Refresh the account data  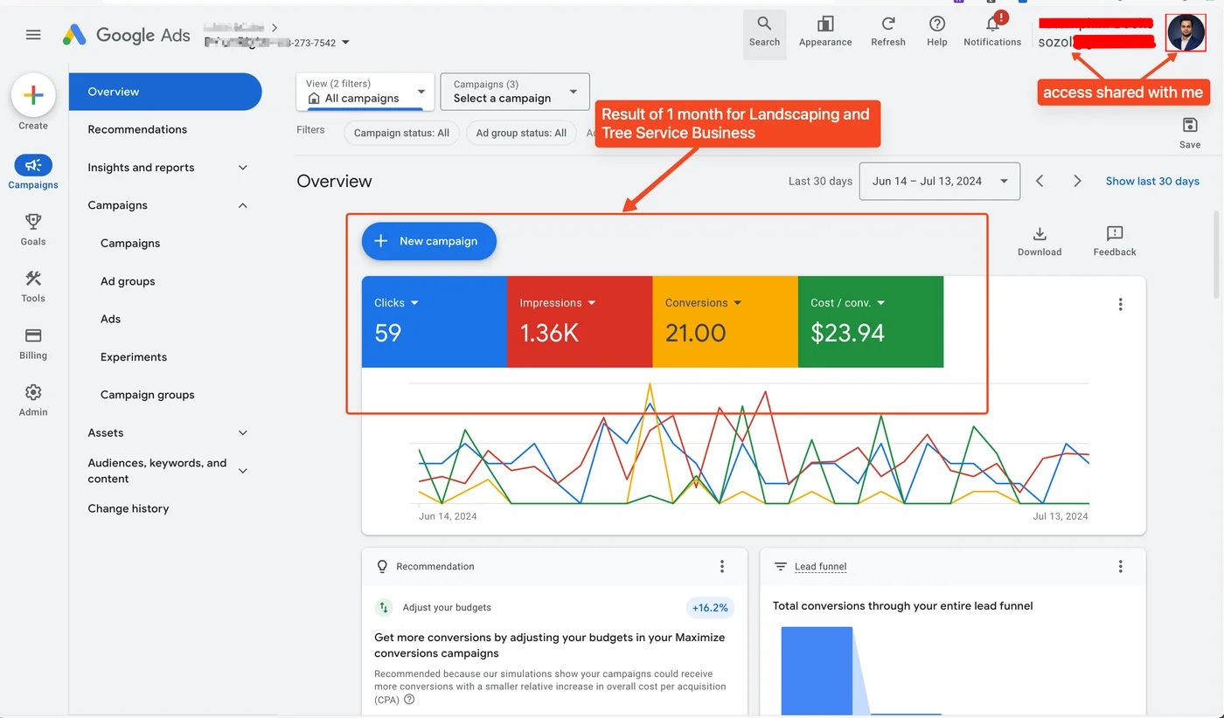coord(888,33)
